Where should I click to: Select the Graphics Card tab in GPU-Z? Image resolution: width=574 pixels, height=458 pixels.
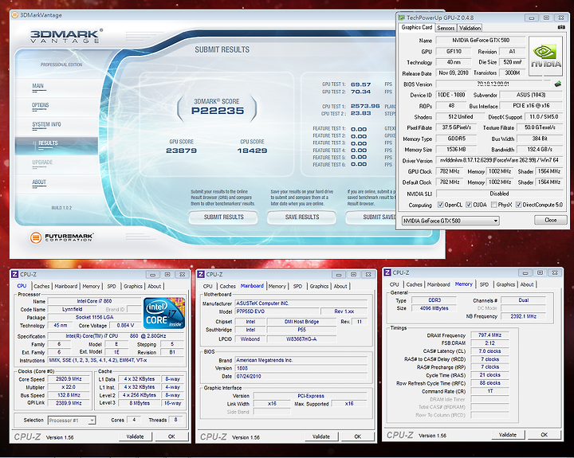click(x=417, y=27)
